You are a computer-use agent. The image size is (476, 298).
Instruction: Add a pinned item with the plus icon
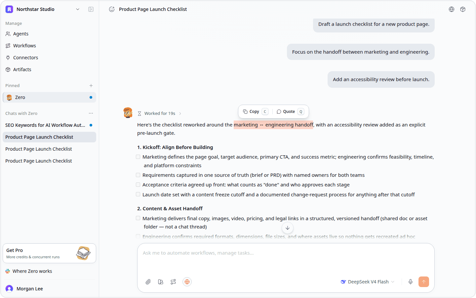91,85
